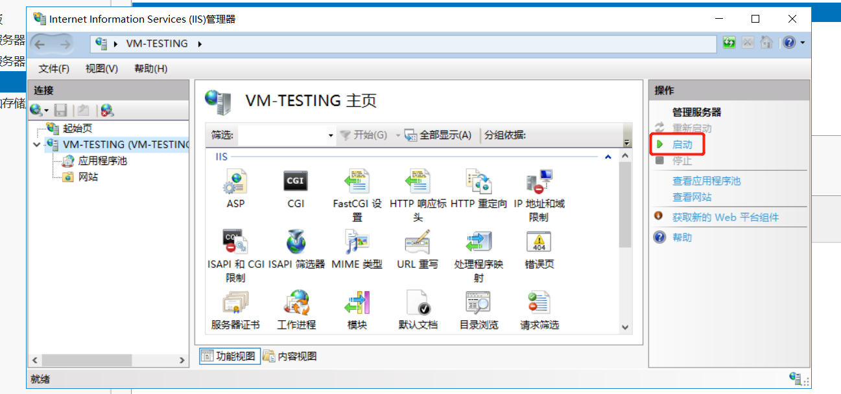This screenshot has width=841, height=394.
Task: Click 全部显示(A) button
Action: pos(438,135)
